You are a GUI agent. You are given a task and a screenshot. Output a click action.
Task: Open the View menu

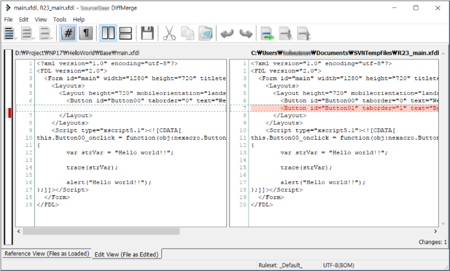click(41, 20)
